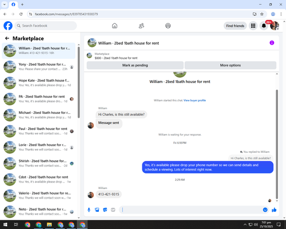Click choose sticker icon in composer
This screenshot has width=286, height=229.
click(105, 210)
